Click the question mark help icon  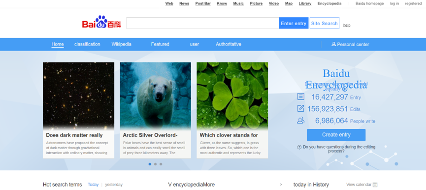[299, 147]
